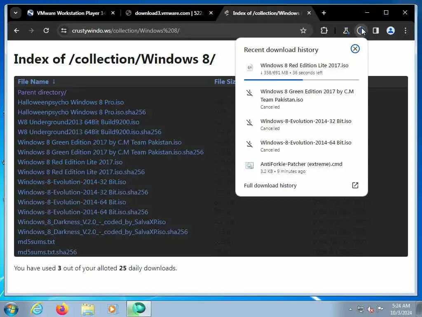Go back to the previous page
The height and width of the screenshot is (317, 422).
[x=16, y=31]
